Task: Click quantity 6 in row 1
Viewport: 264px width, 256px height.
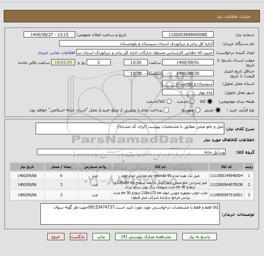Action: tap(61, 176)
